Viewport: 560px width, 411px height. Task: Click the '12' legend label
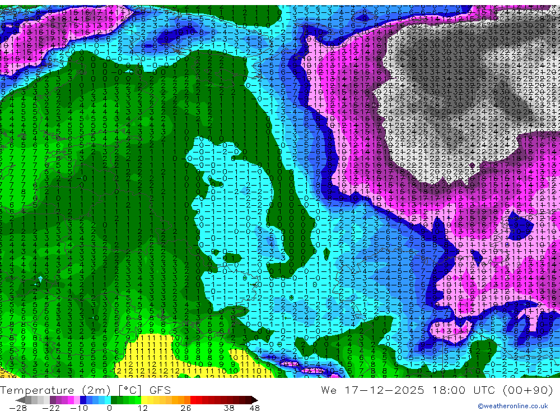point(143,408)
